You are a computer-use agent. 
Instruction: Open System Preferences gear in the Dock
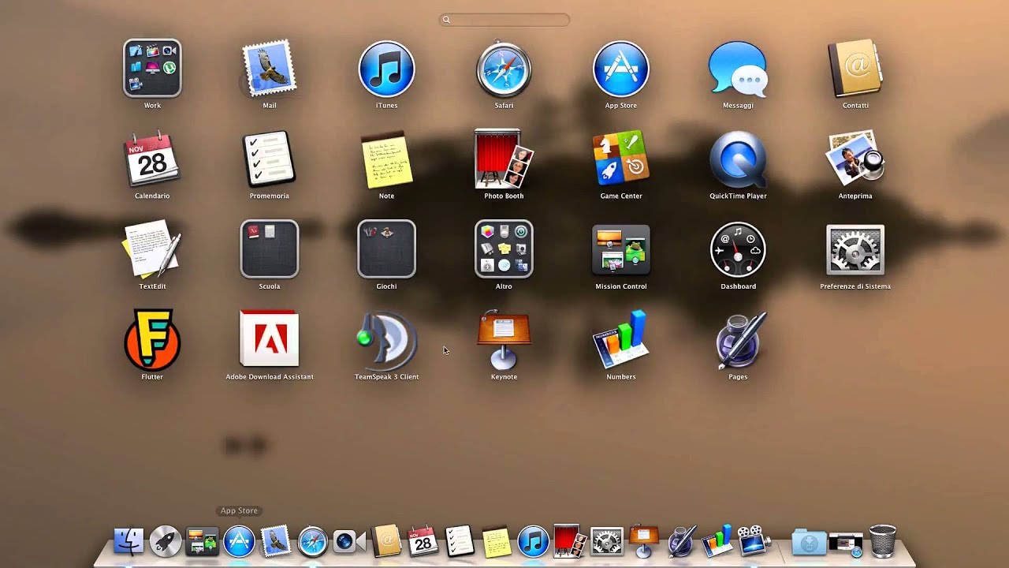[x=607, y=542]
